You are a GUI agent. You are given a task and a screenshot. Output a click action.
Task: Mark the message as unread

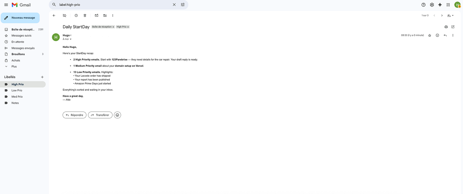[x=97, y=16]
